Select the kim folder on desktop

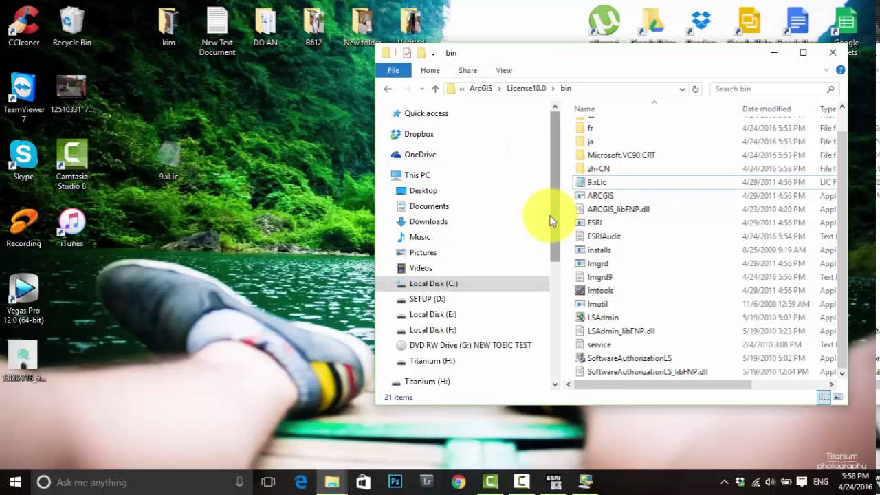168,26
